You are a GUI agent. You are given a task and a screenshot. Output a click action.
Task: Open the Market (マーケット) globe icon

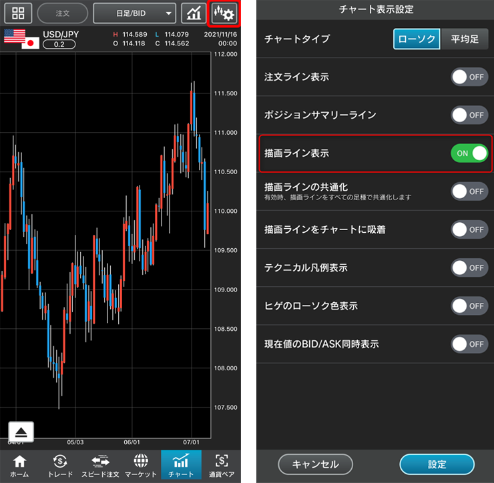click(x=141, y=466)
